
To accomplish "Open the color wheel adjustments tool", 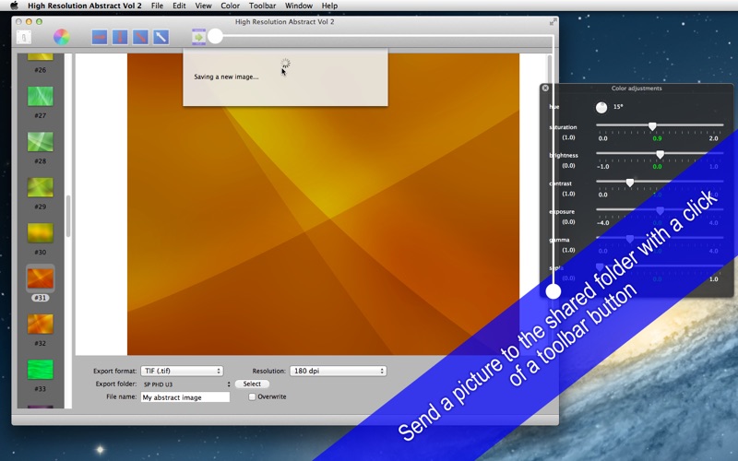I will (62, 37).
